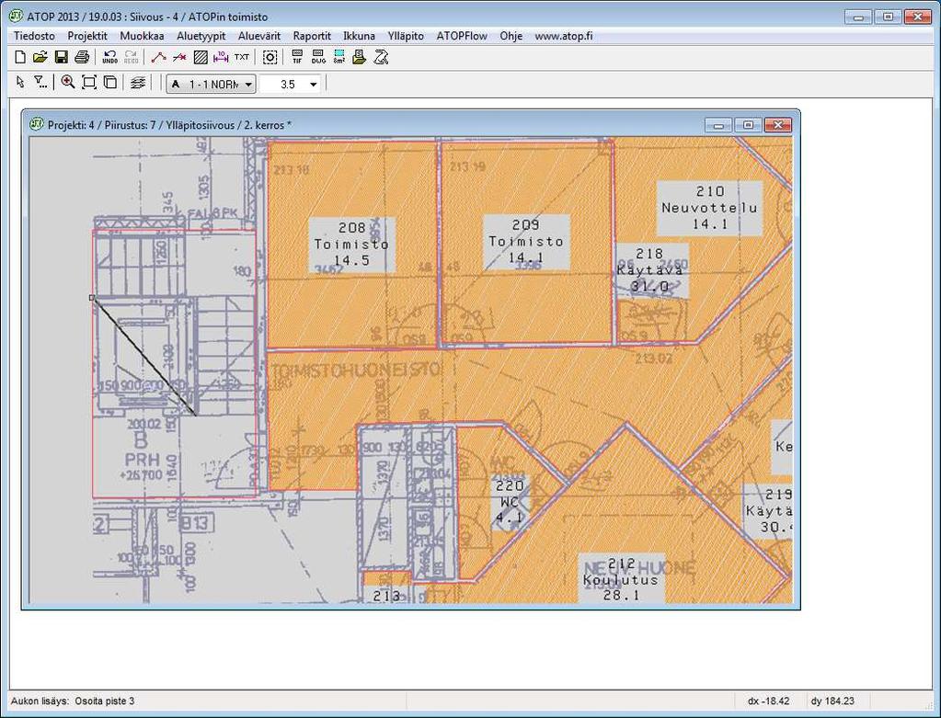Viewport: 941px width, 718px height.
Task: Select the polyline point drawing tool
Action: tap(158, 57)
